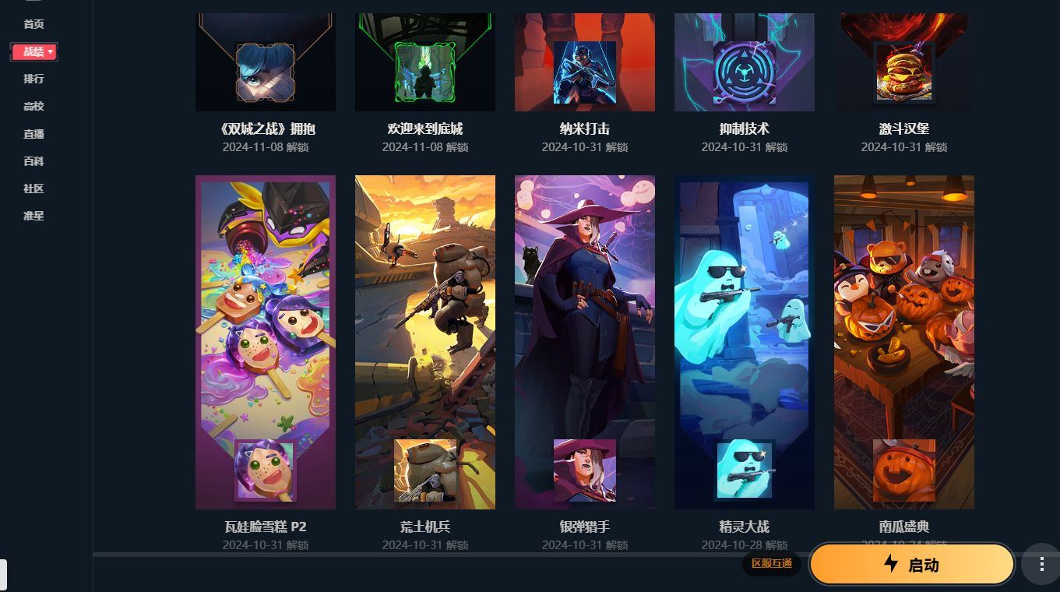The image size is (1060, 592).
Task: Choose the 南瓜盛典 pumpkin avatar icon
Action: pos(904,470)
